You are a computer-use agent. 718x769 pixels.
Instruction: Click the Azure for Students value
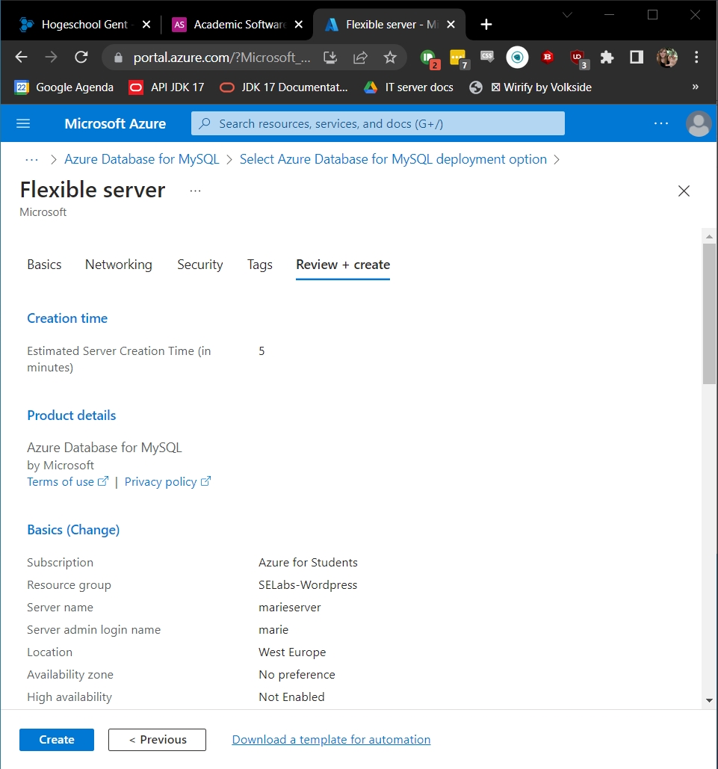[x=308, y=562]
